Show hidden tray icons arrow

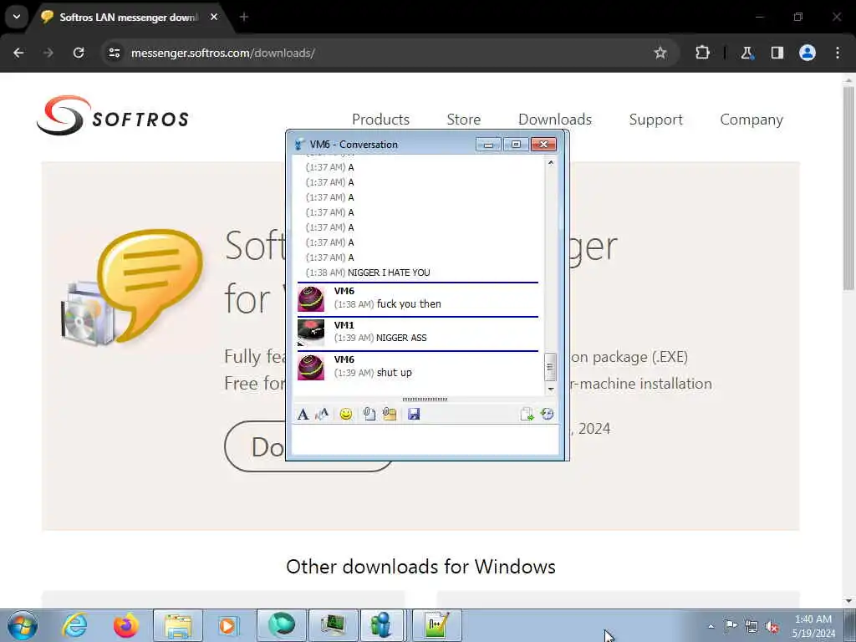pos(711,627)
